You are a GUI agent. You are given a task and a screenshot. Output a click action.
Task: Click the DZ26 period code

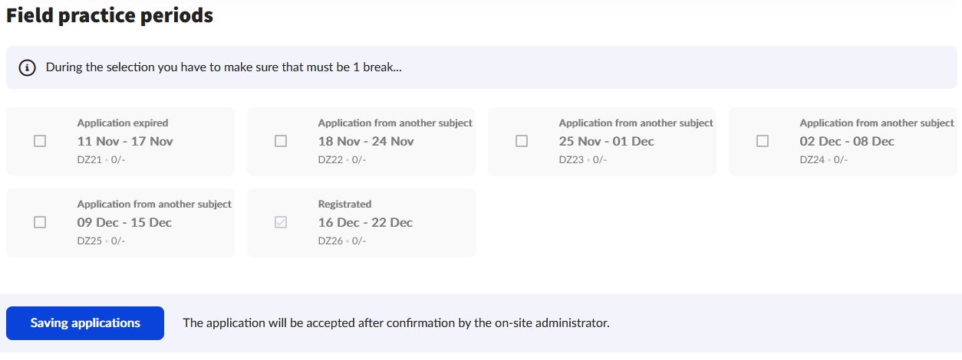coord(330,241)
